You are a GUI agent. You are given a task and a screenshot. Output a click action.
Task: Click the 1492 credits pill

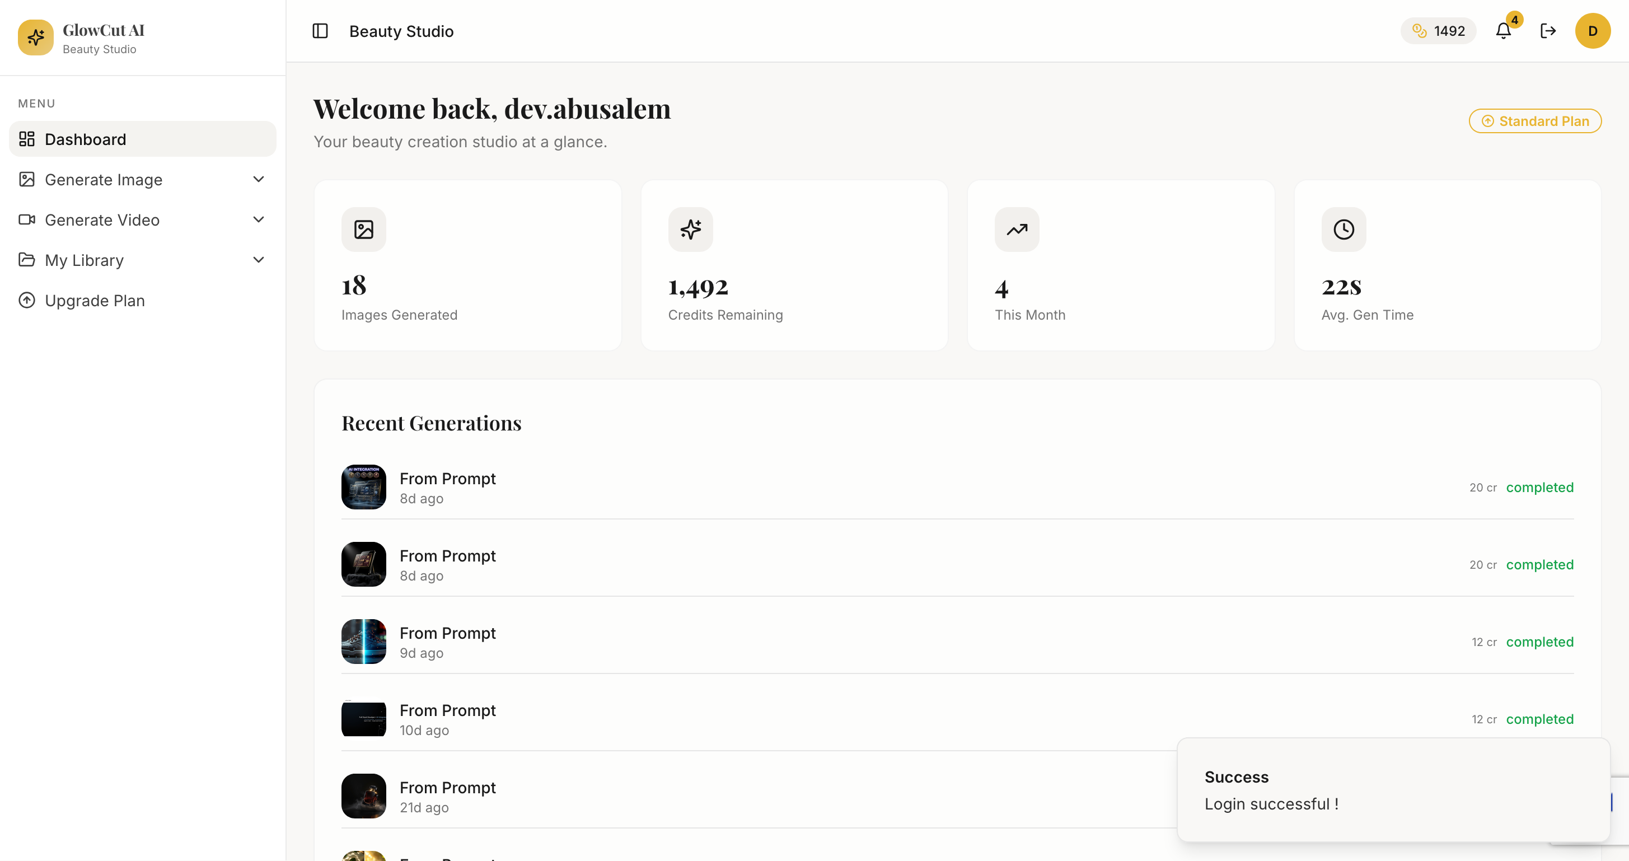coord(1438,31)
